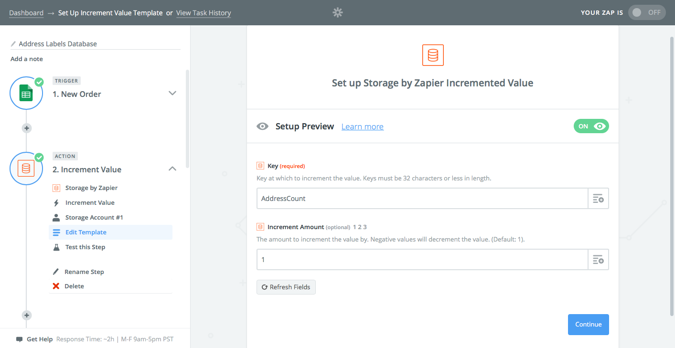Toggle the Zap ON/OFF switch
675x348 pixels.
646,12
